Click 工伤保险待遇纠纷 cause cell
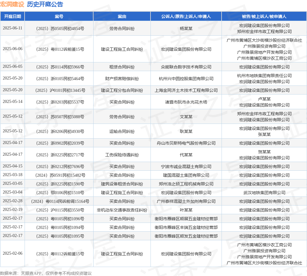307x276 pixels. click(122, 155)
